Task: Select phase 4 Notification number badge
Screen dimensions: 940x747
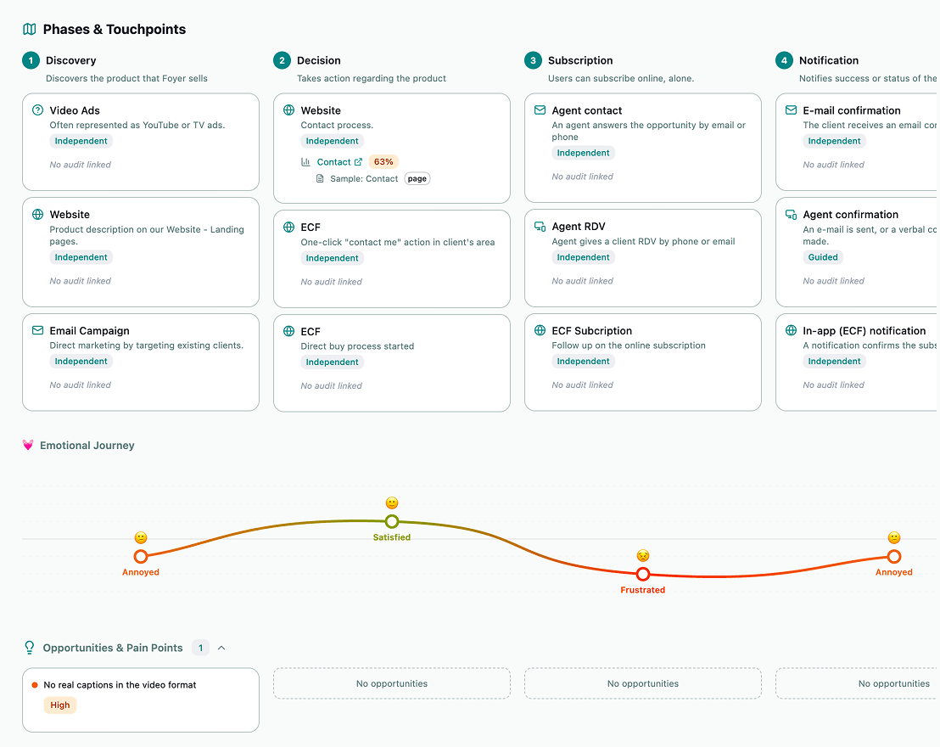Action: (784, 60)
